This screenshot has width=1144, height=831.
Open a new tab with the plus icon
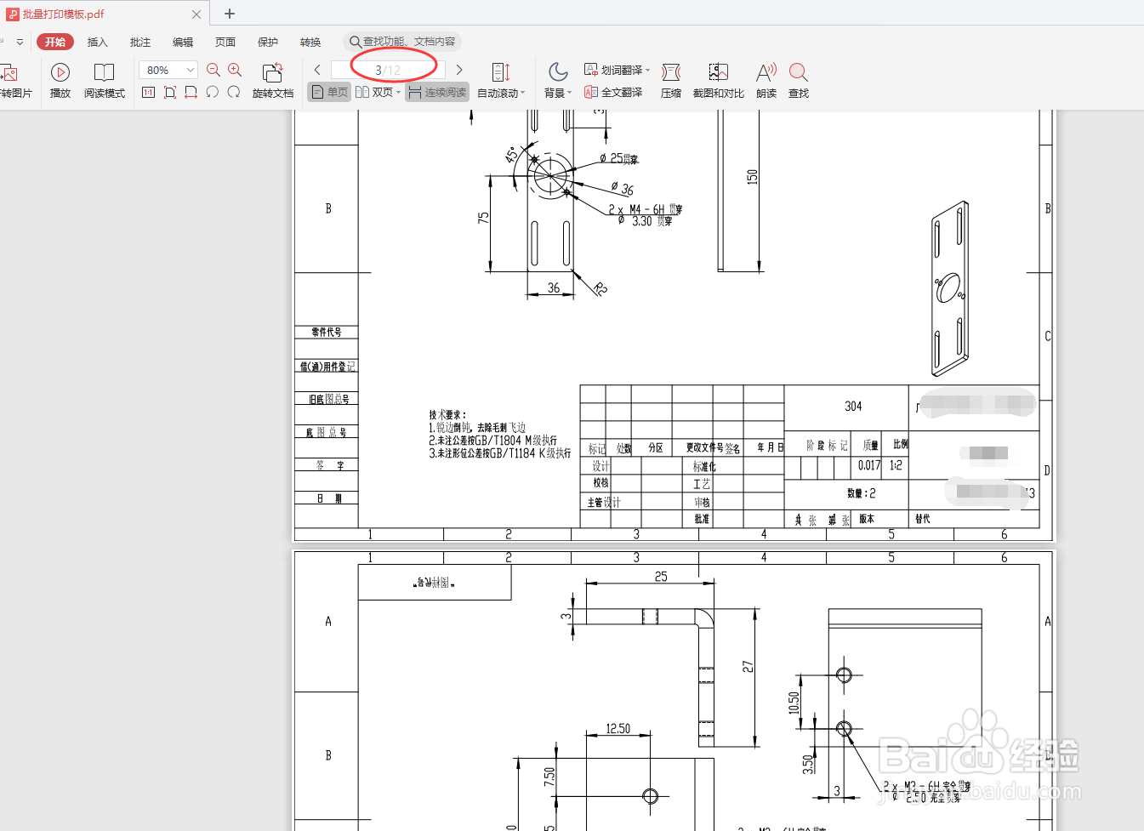click(x=230, y=14)
